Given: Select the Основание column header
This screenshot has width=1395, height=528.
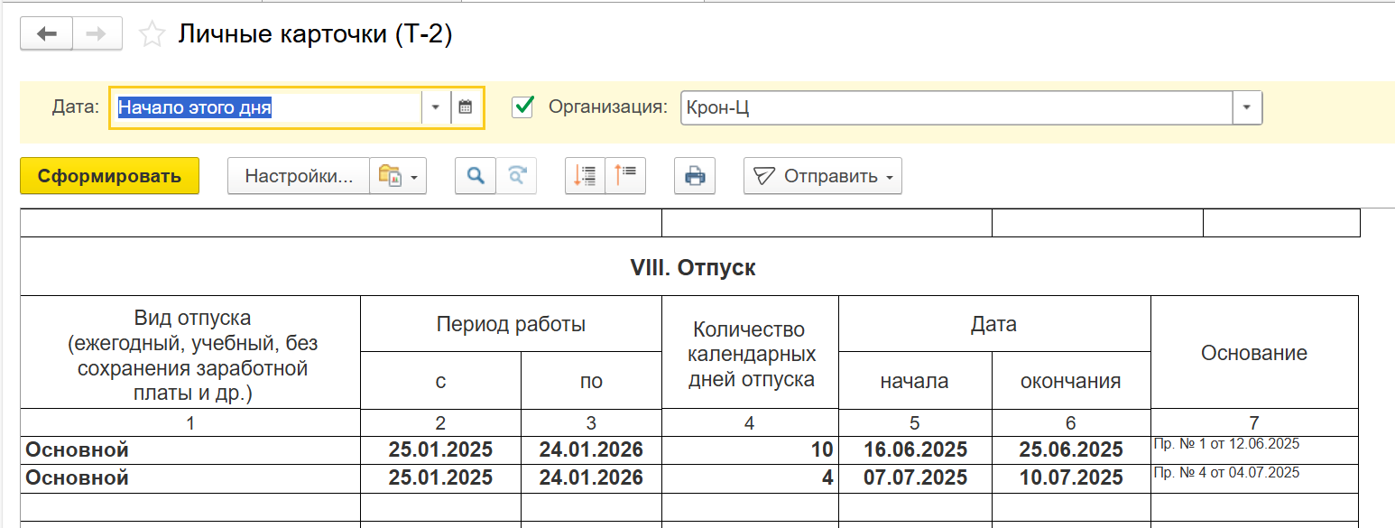Looking at the screenshot, I should pyautogui.click(x=1254, y=353).
